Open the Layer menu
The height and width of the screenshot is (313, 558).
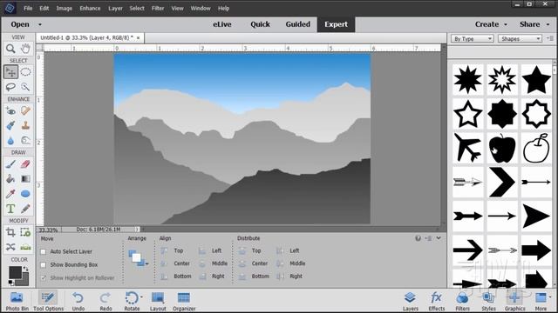click(115, 8)
